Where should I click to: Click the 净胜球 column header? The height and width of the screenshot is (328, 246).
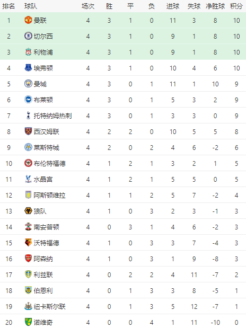215,6
